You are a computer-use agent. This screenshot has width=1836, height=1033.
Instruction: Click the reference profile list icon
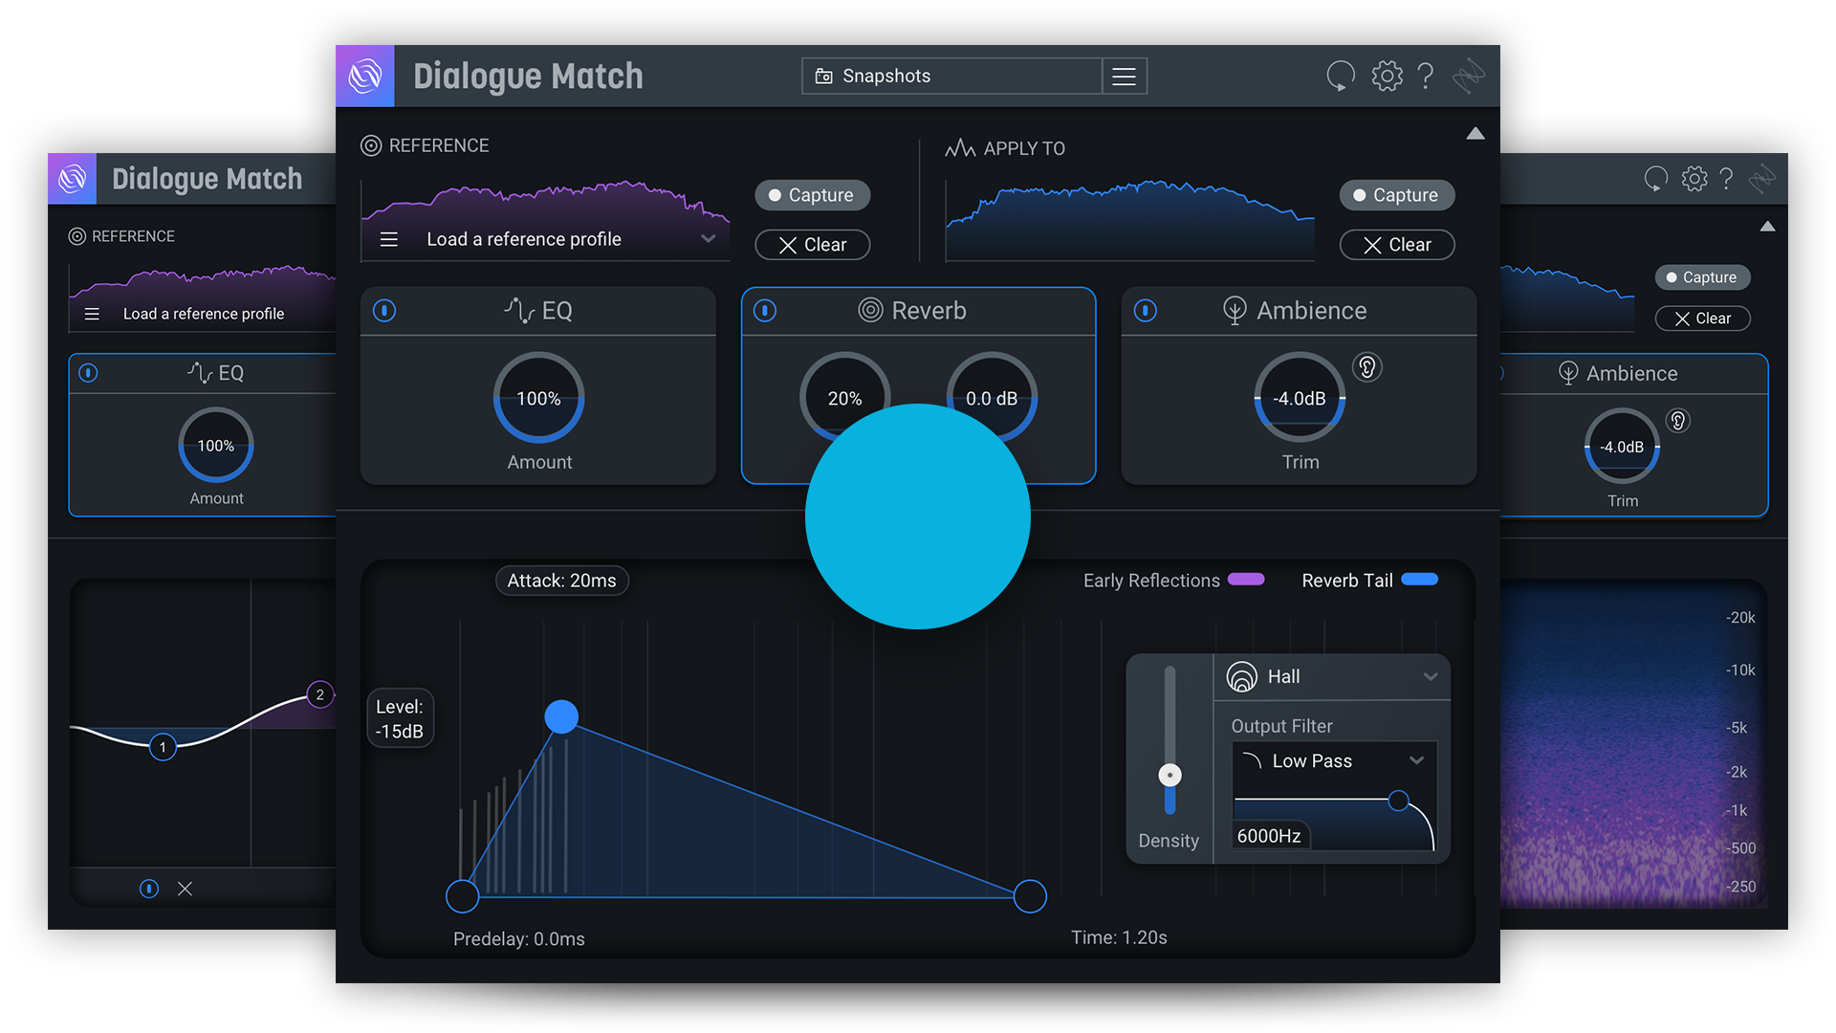(389, 239)
